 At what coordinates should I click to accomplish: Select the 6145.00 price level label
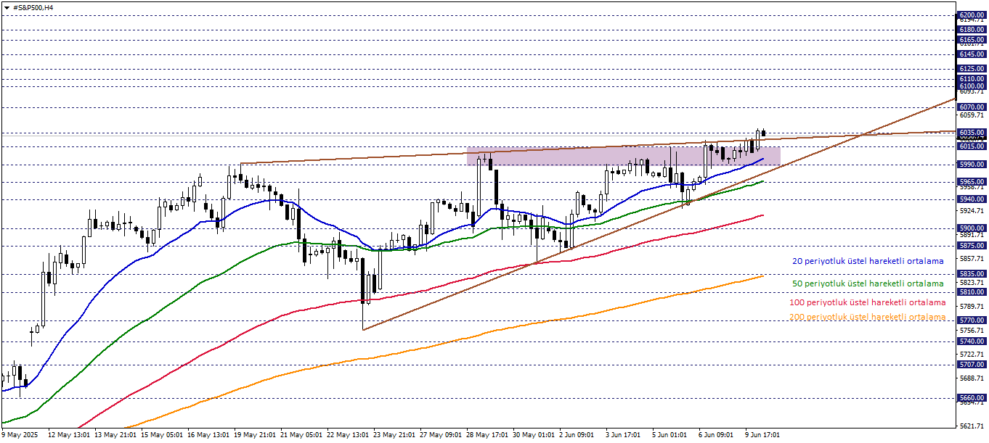pos(971,54)
